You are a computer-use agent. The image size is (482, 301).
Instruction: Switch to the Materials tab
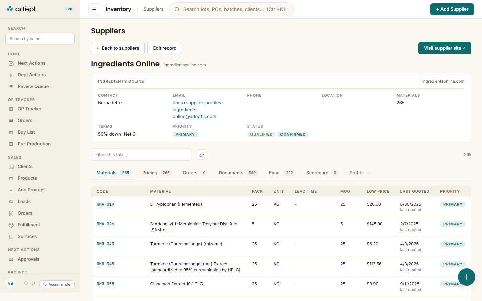[x=114, y=173]
